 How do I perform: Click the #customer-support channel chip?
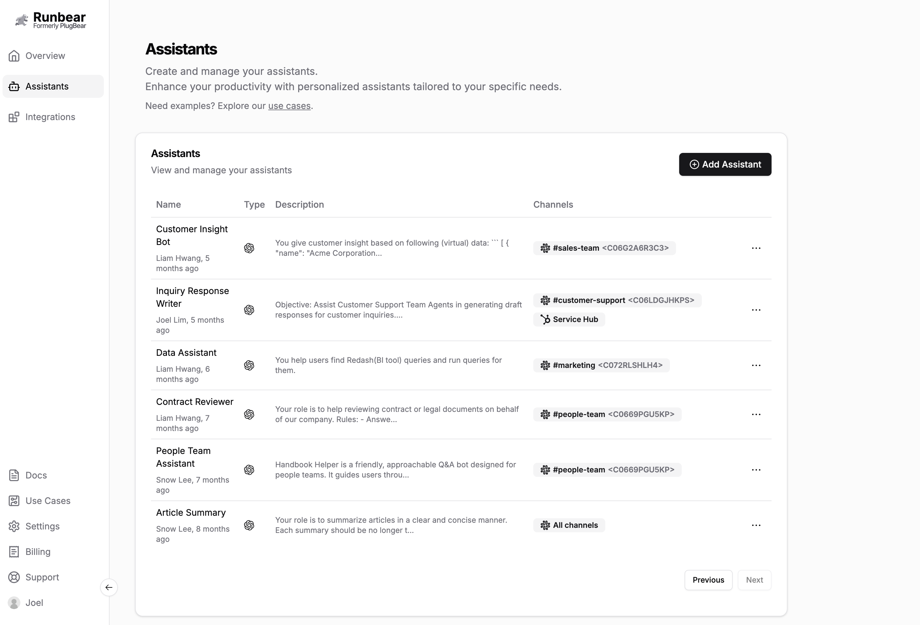pyautogui.click(x=617, y=300)
